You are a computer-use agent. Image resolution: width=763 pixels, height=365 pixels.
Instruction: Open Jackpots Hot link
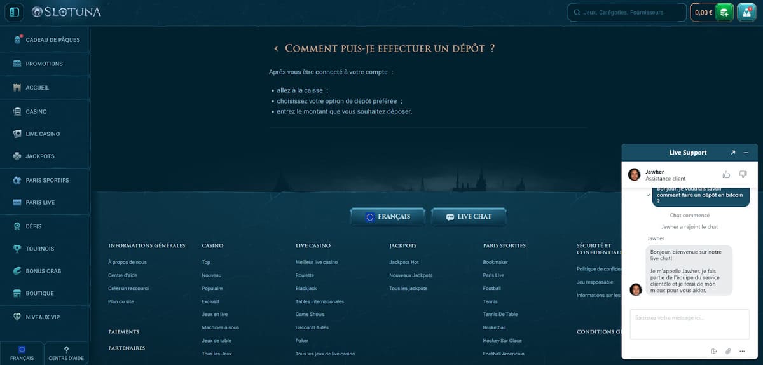coord(404,262)
